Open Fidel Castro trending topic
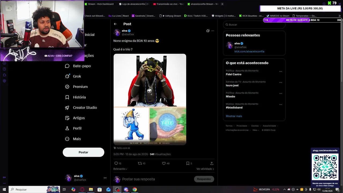The height and width of the screenshot is (193, 343). point(234,74)
